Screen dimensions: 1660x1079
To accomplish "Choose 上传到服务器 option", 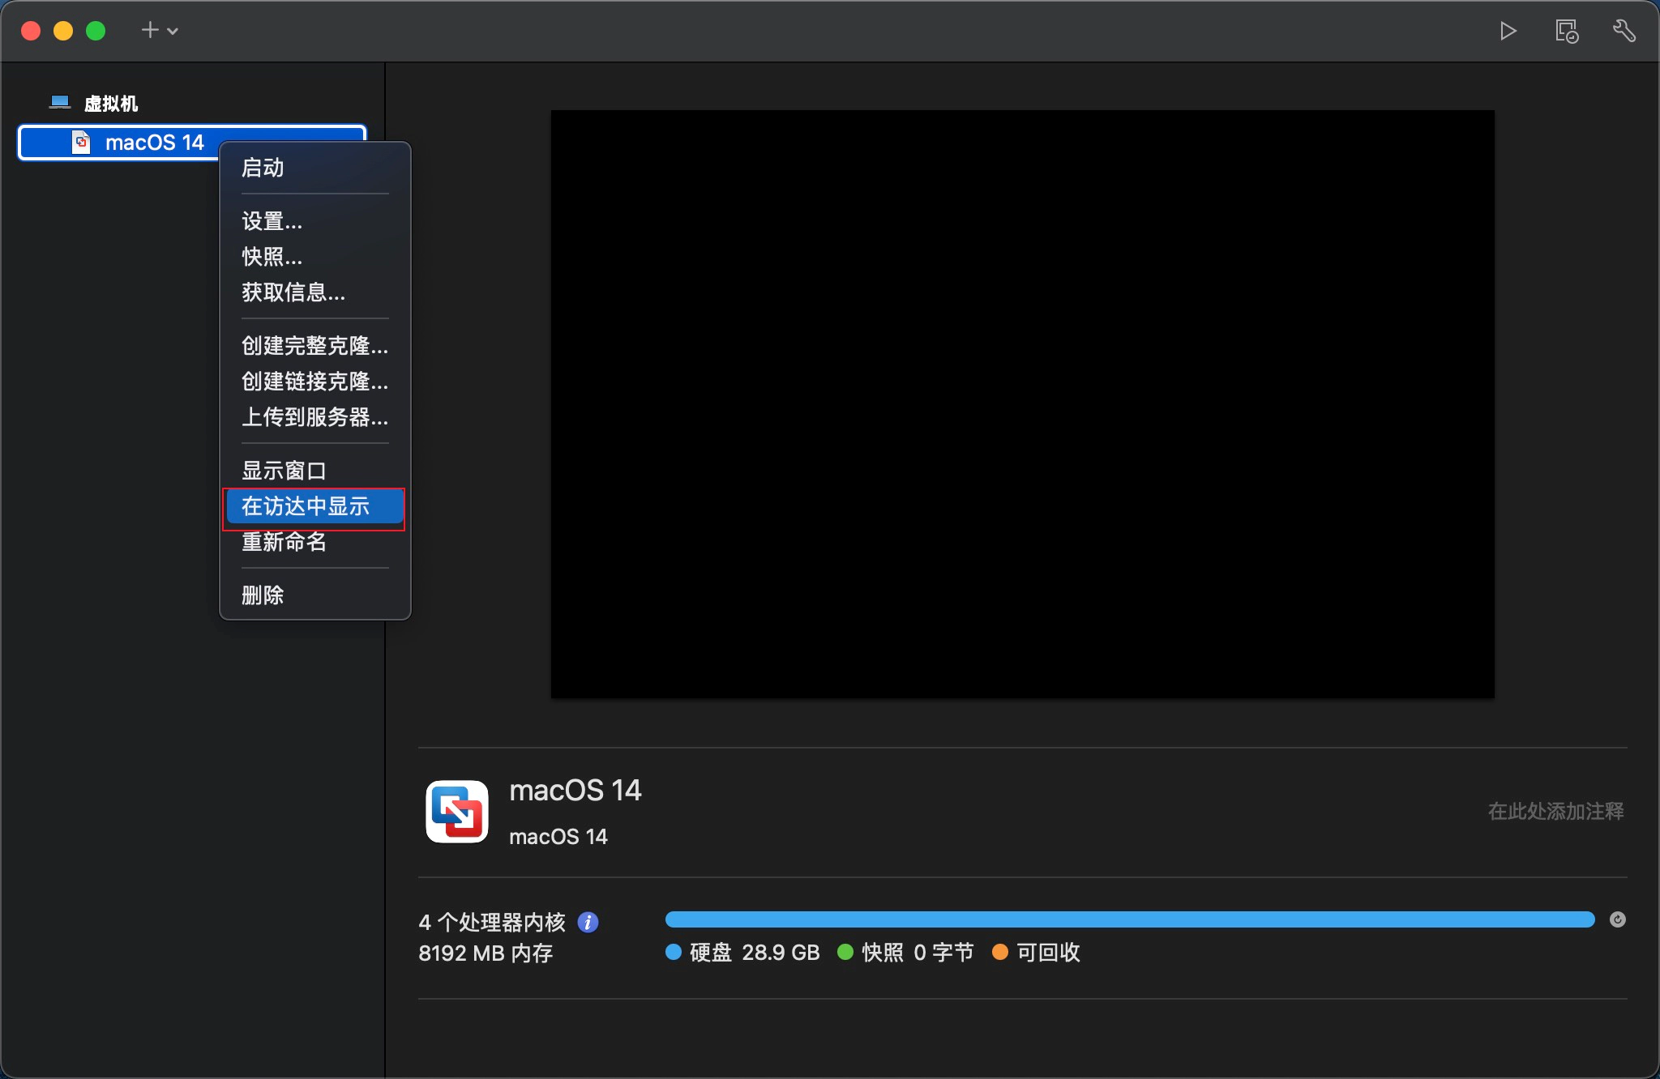I will (x=314, y=418).
